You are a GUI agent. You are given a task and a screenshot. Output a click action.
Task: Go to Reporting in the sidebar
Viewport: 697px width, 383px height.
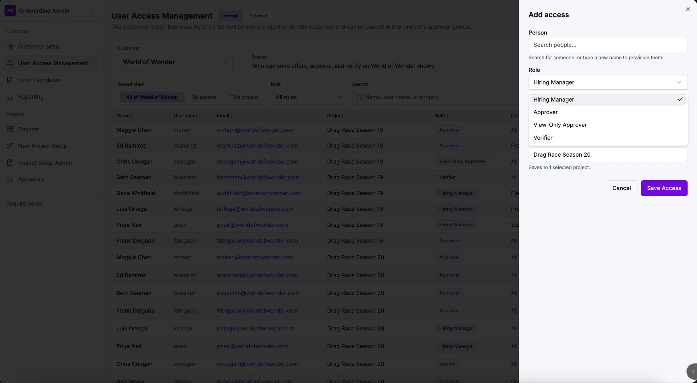pos(50,96)
